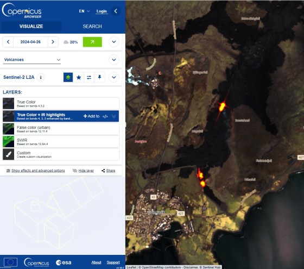Go to previous date arrow
304x269 pixels.
[x=8, y=42]
